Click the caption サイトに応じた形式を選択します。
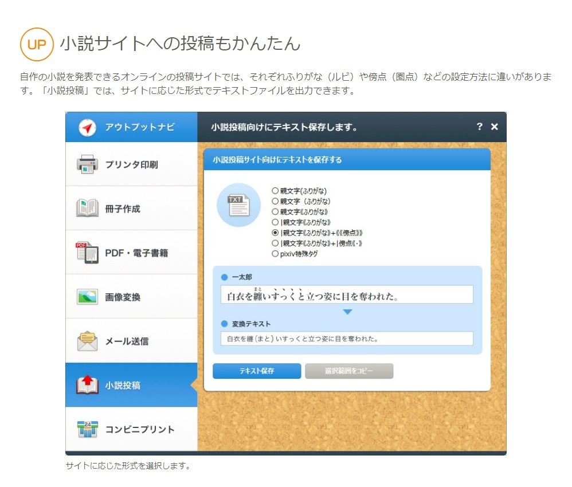 click(x=128, y=466)
